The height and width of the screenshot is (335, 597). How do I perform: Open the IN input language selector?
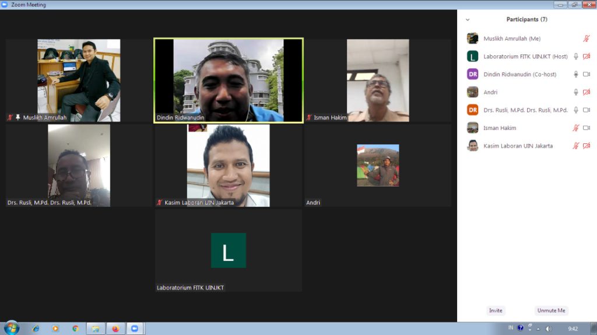pyautogui.click(x=511, y=328)
